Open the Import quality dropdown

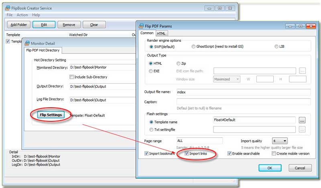(x=280, y=141)
